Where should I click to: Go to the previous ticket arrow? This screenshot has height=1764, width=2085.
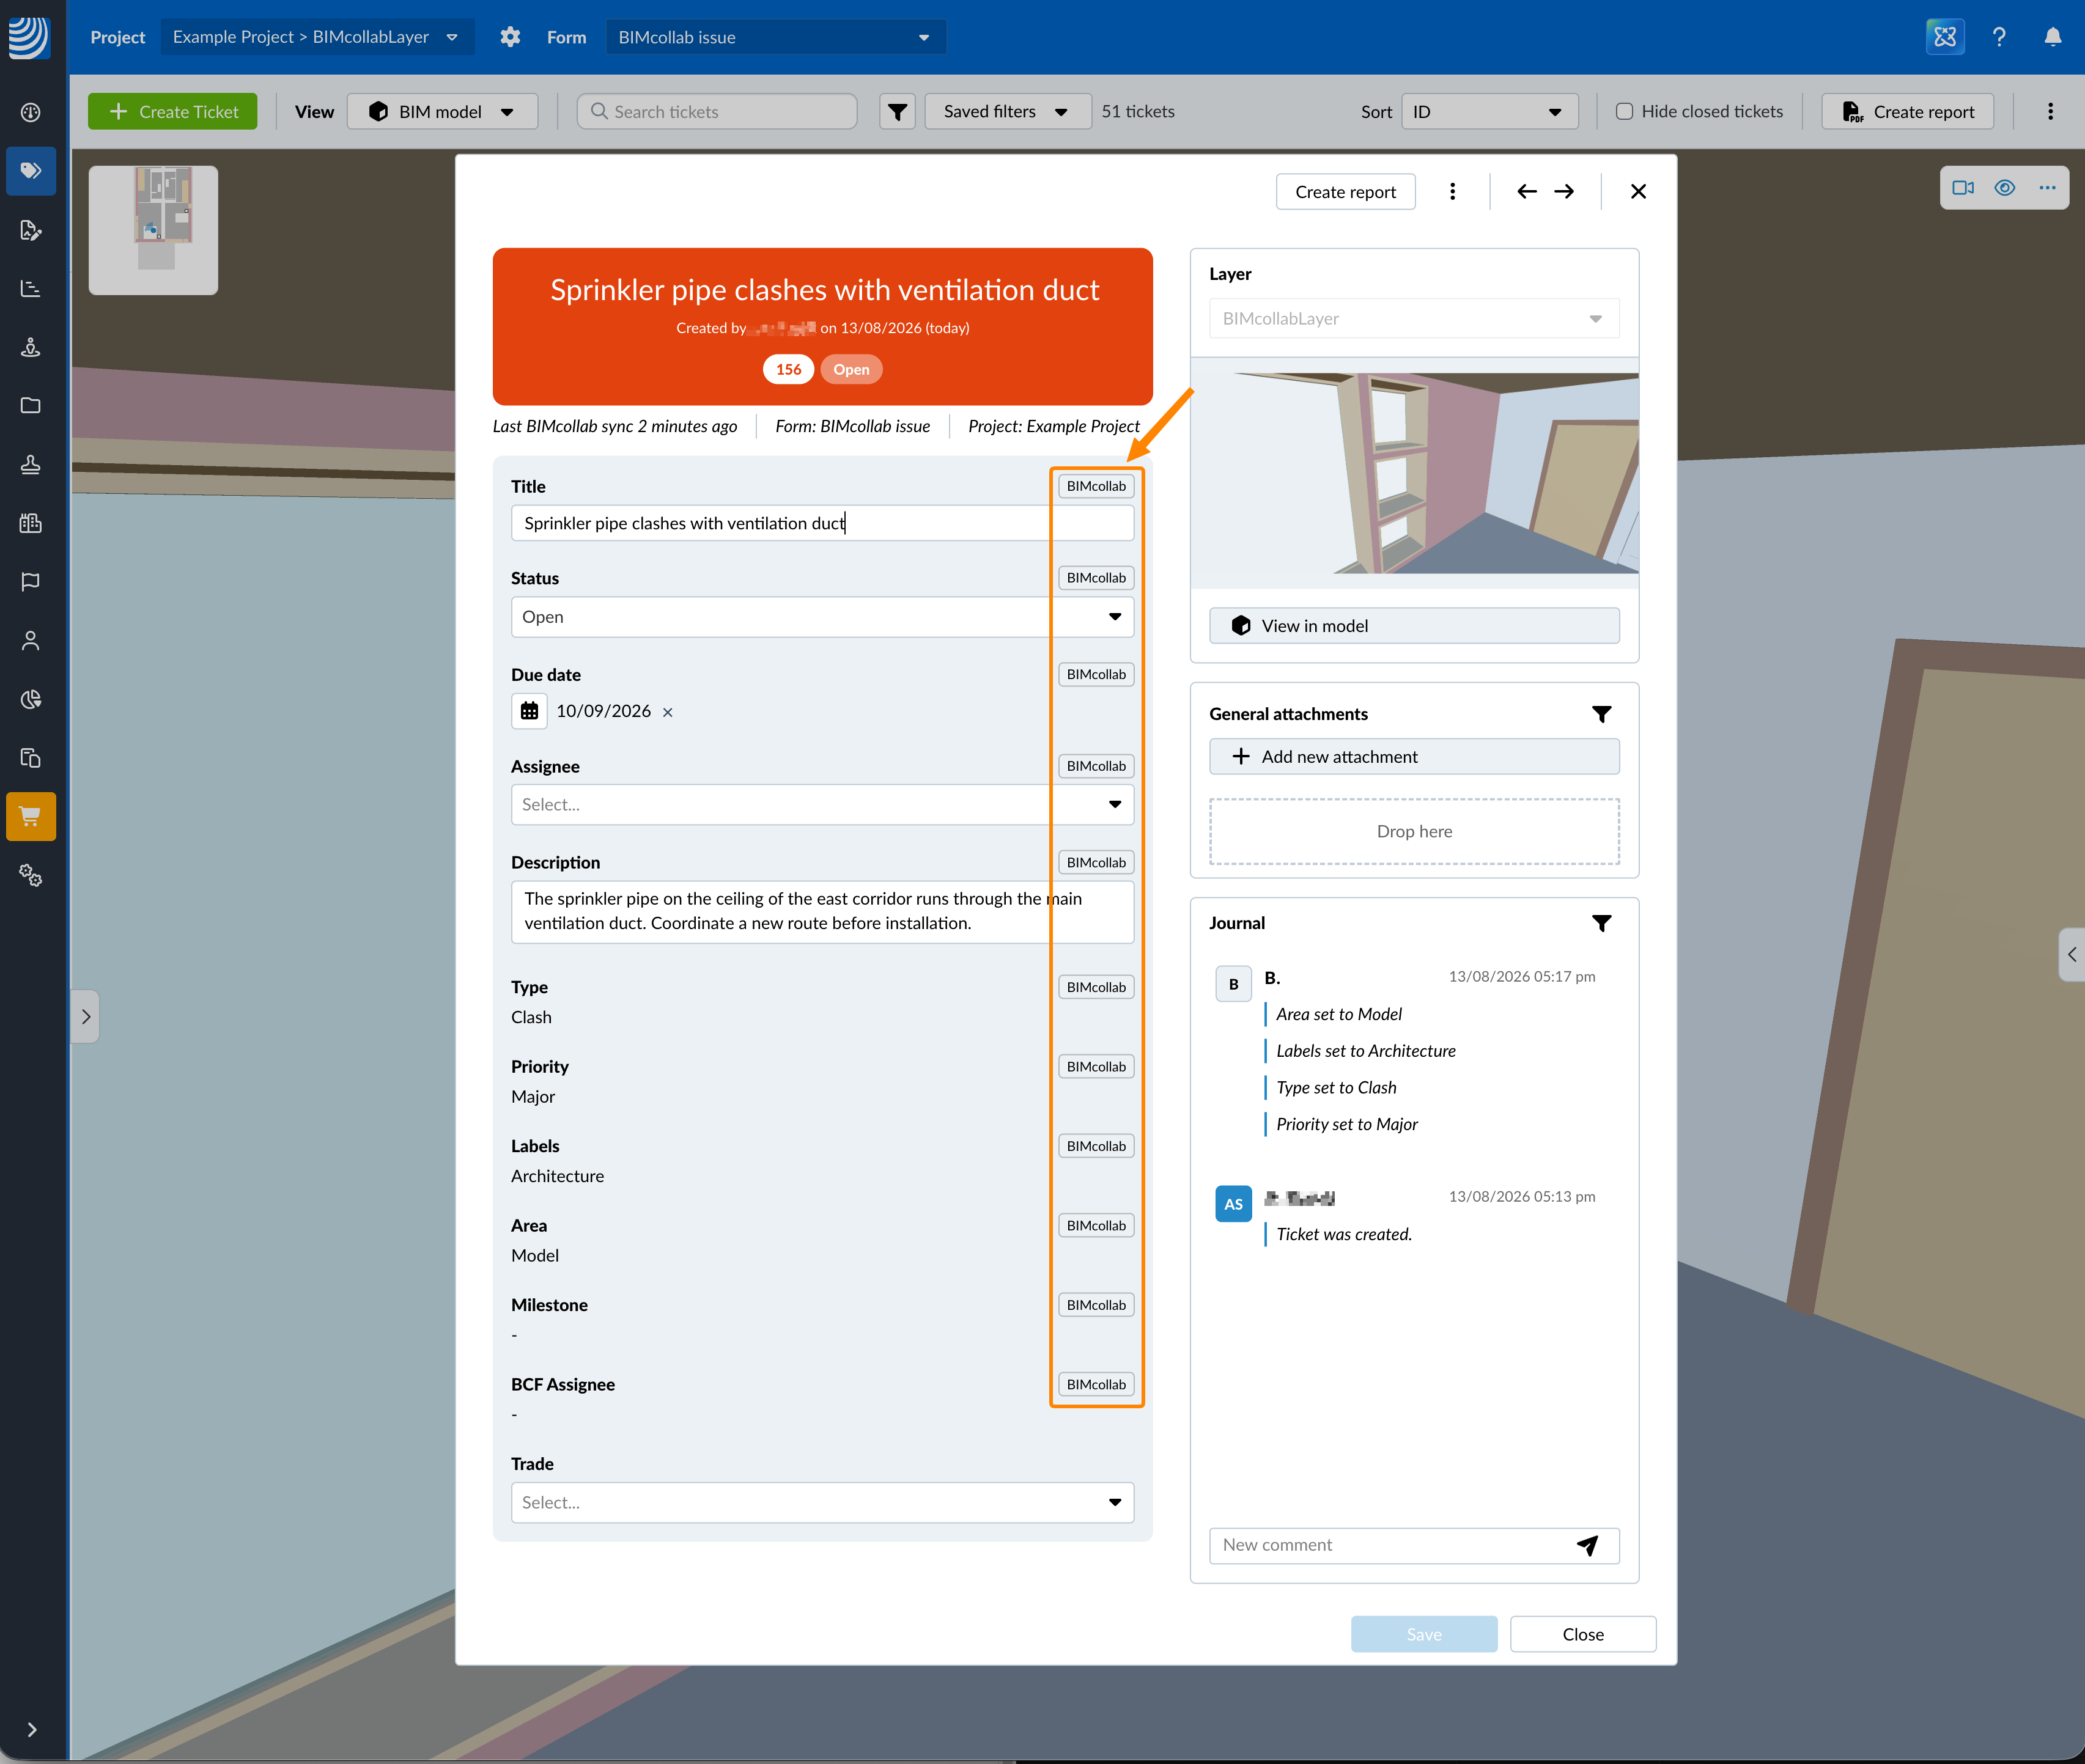click(1527, 192)
